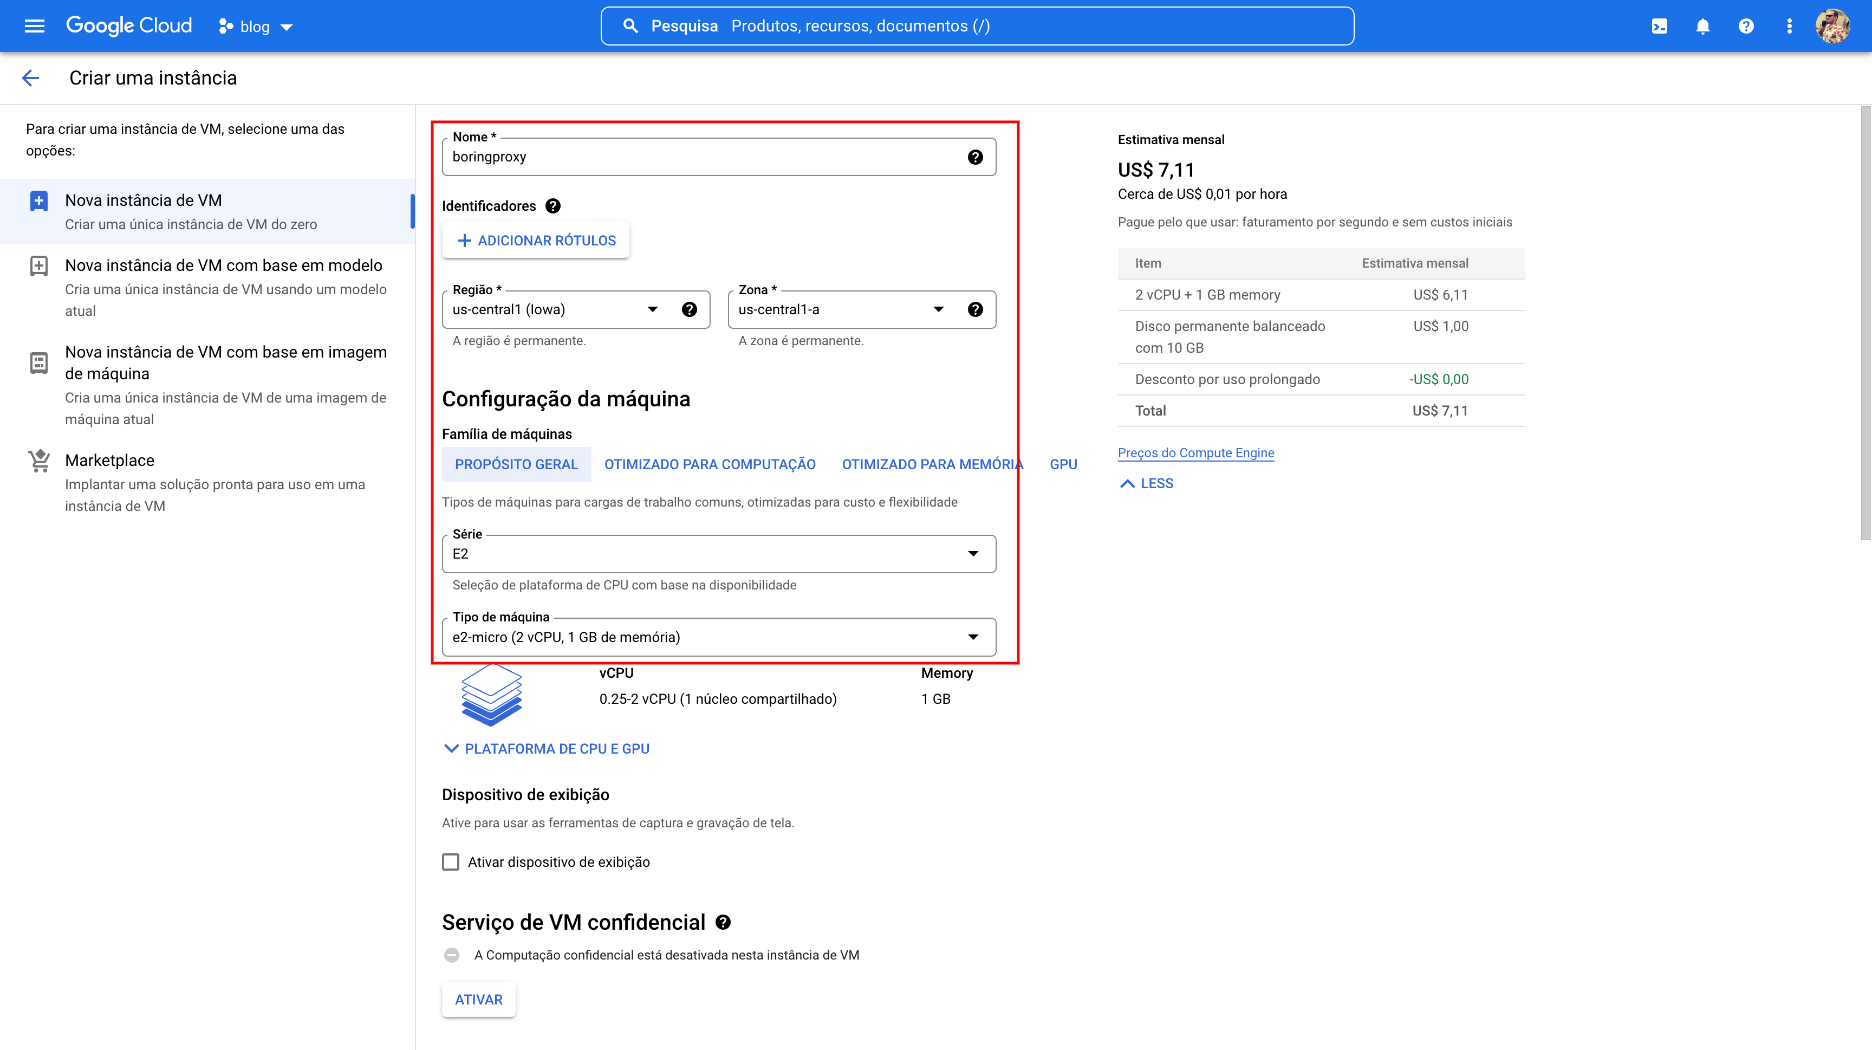Open the blog project selector
The image size is (1872, 1050).
point(255,27)
